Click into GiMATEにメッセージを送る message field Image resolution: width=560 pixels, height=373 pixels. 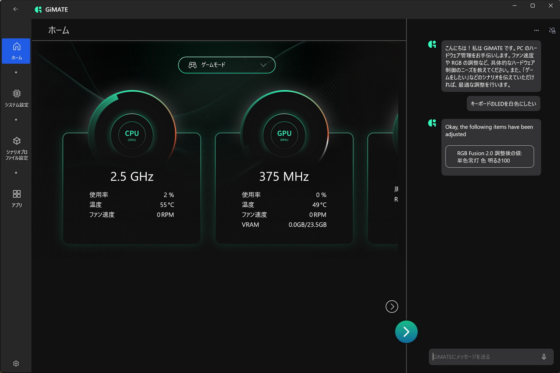pos(484,357)
